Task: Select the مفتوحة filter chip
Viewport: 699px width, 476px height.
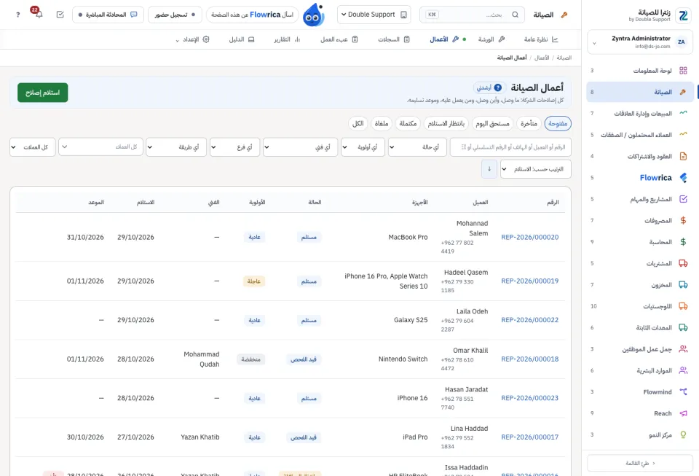Action: (x=558, y=124)
